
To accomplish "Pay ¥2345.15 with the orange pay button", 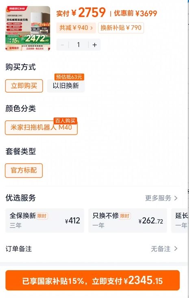I will [x=93, y=280].
